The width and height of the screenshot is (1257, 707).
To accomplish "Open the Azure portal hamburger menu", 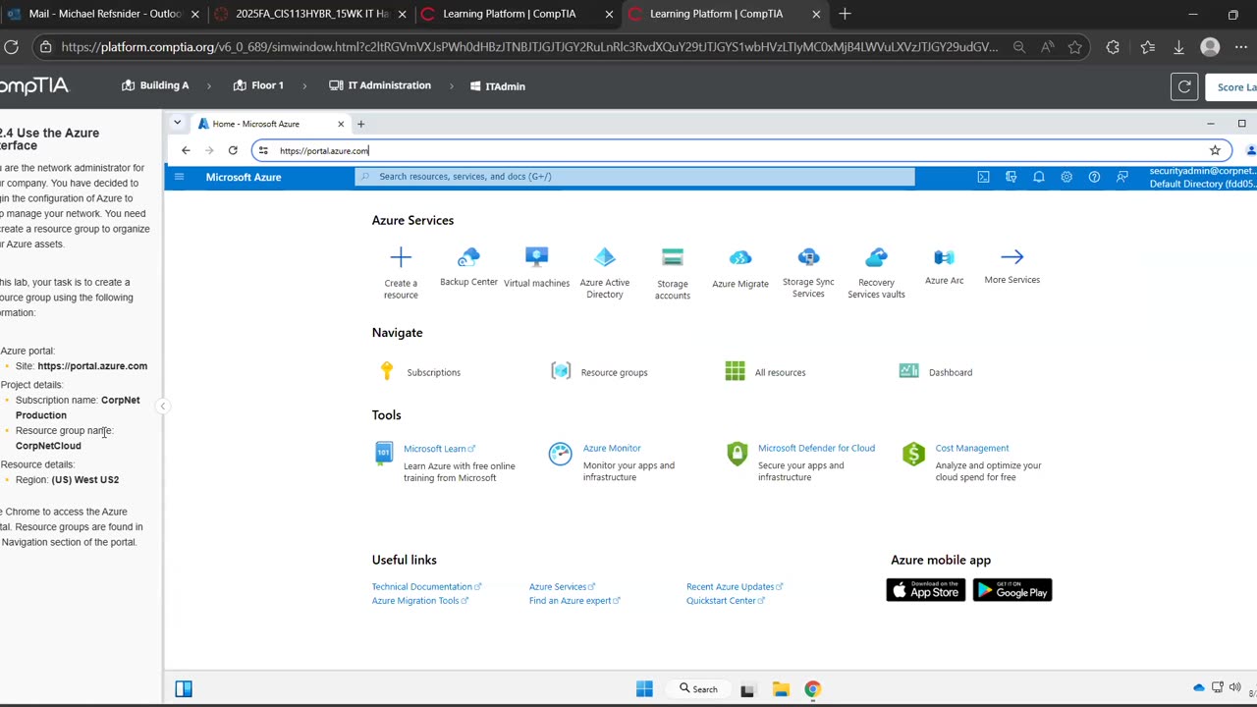I will [179, 177].
